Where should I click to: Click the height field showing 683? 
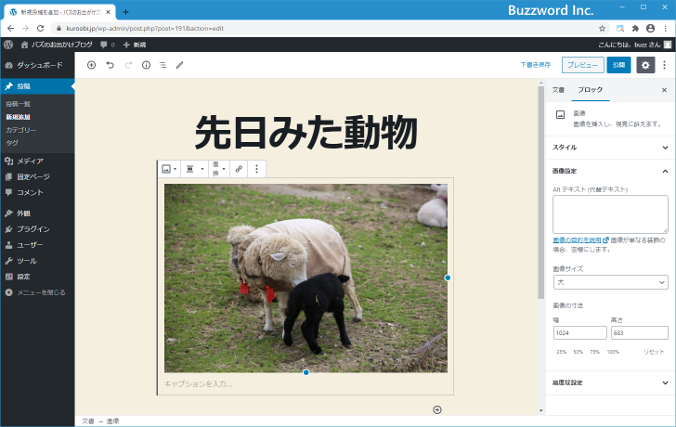[640, 332]
